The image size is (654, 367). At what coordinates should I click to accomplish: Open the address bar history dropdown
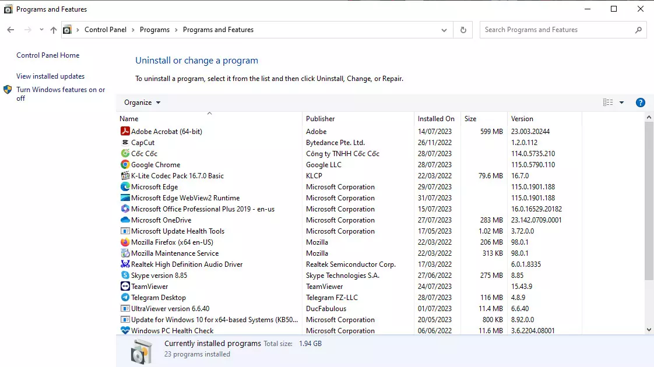(x=444, y=30)
